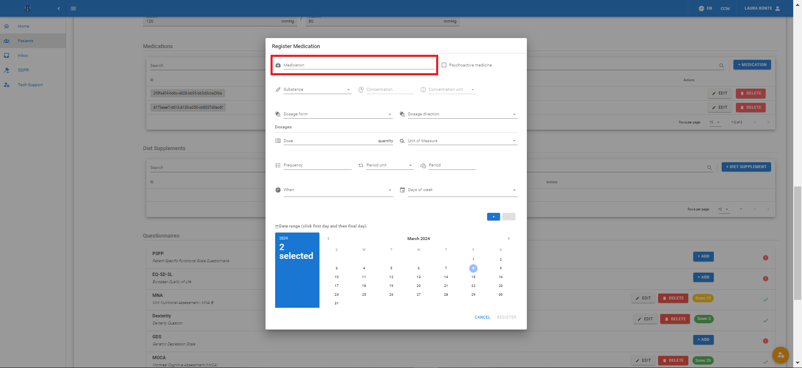Click the hamburger menu icon
The height and width of the screenshot is (368, 802).
click(x=74, y=8)
